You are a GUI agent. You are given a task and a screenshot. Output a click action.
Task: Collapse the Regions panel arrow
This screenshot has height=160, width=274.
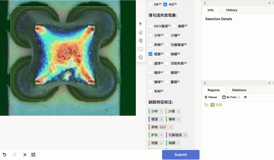pyautogui.click(x=269, y=83)
